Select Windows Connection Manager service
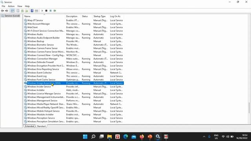 pyautogui.click(x=74, y=59)
